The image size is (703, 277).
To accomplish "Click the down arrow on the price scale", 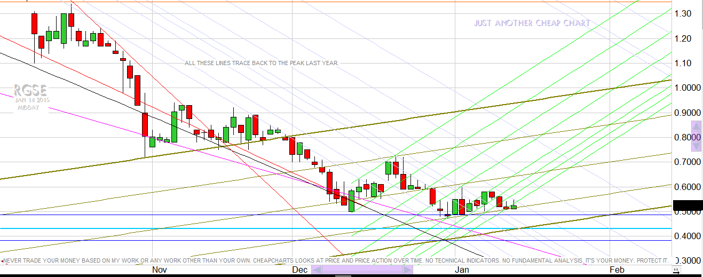I will pos(696,146).
